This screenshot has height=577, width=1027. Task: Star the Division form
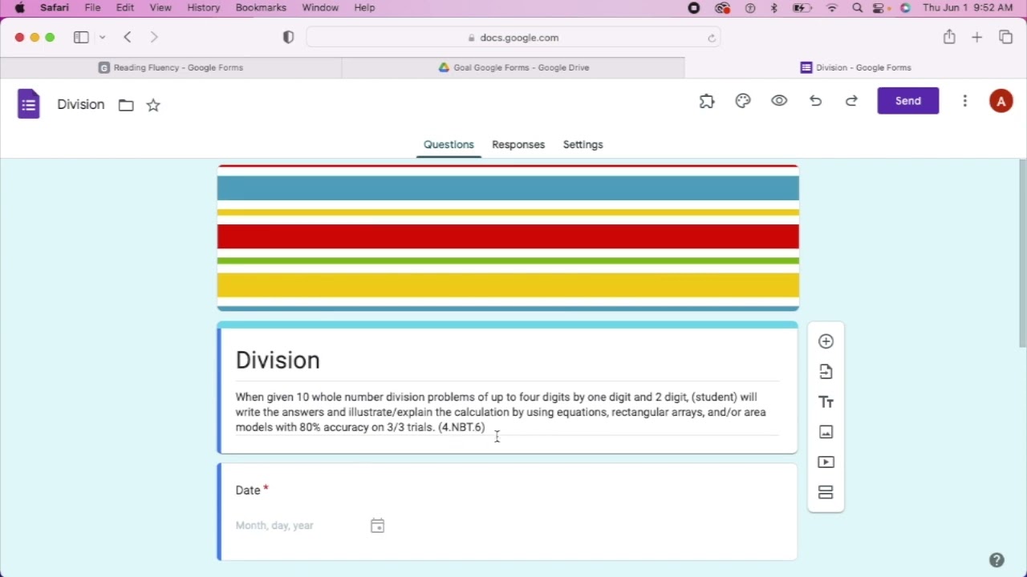[153, 105]
